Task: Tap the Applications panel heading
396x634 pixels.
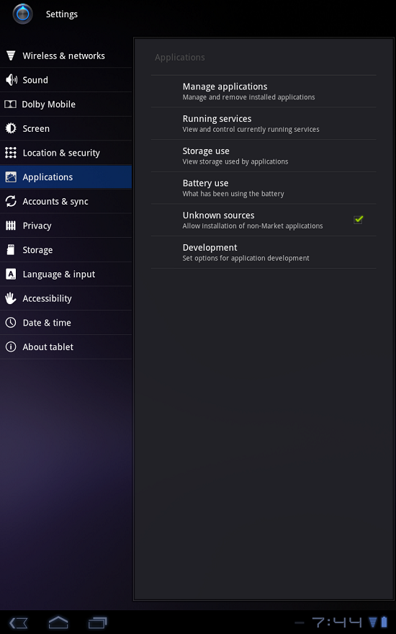Action: click(x=180, y=58)
